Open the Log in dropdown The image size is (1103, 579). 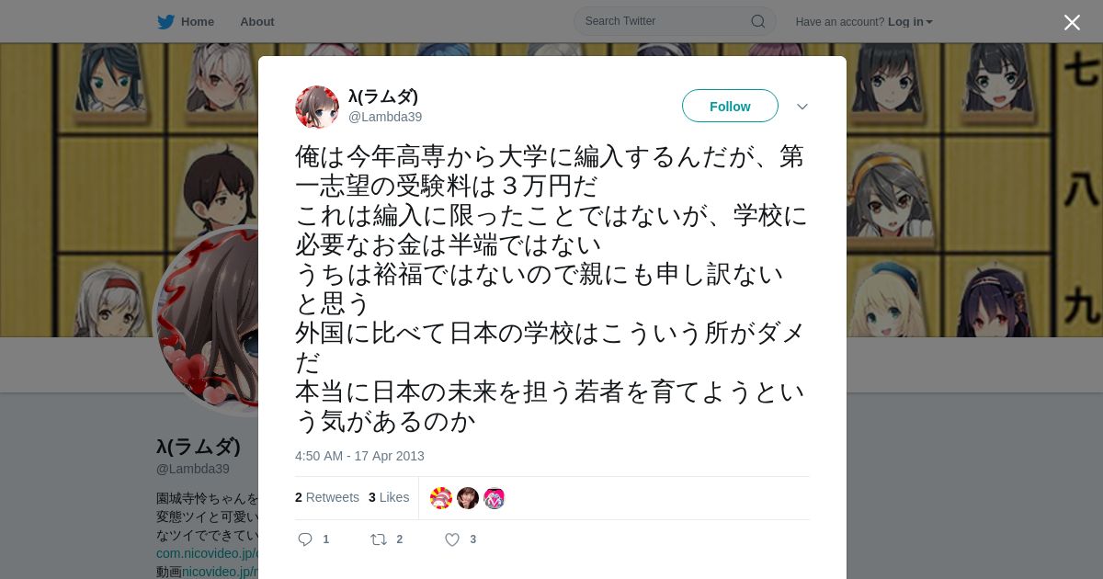pos(910,22)
